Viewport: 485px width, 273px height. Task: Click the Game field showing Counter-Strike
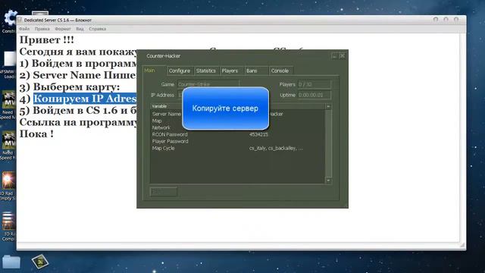point(208,84)
